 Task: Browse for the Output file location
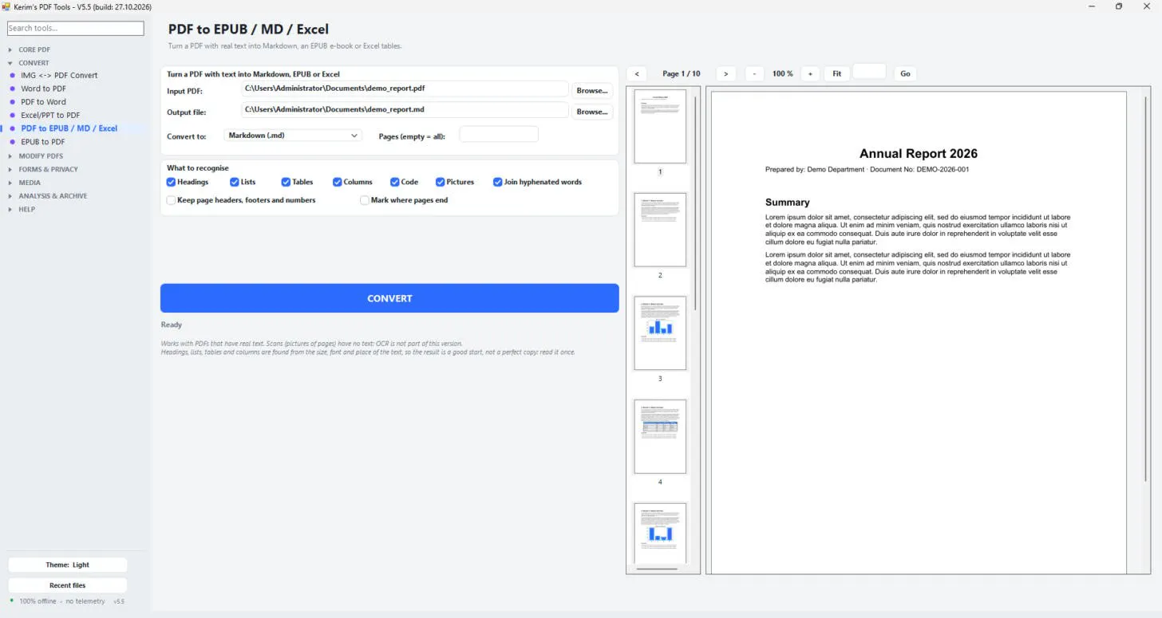coord(592,112)
